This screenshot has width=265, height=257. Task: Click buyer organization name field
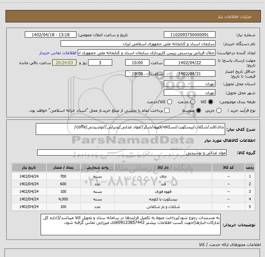[x=138, y=44]
